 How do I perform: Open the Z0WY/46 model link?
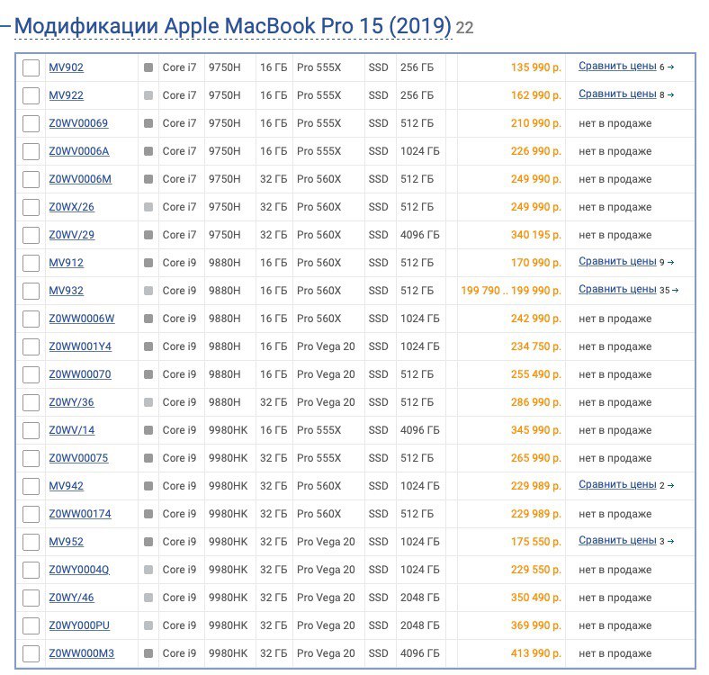point(71,598)
